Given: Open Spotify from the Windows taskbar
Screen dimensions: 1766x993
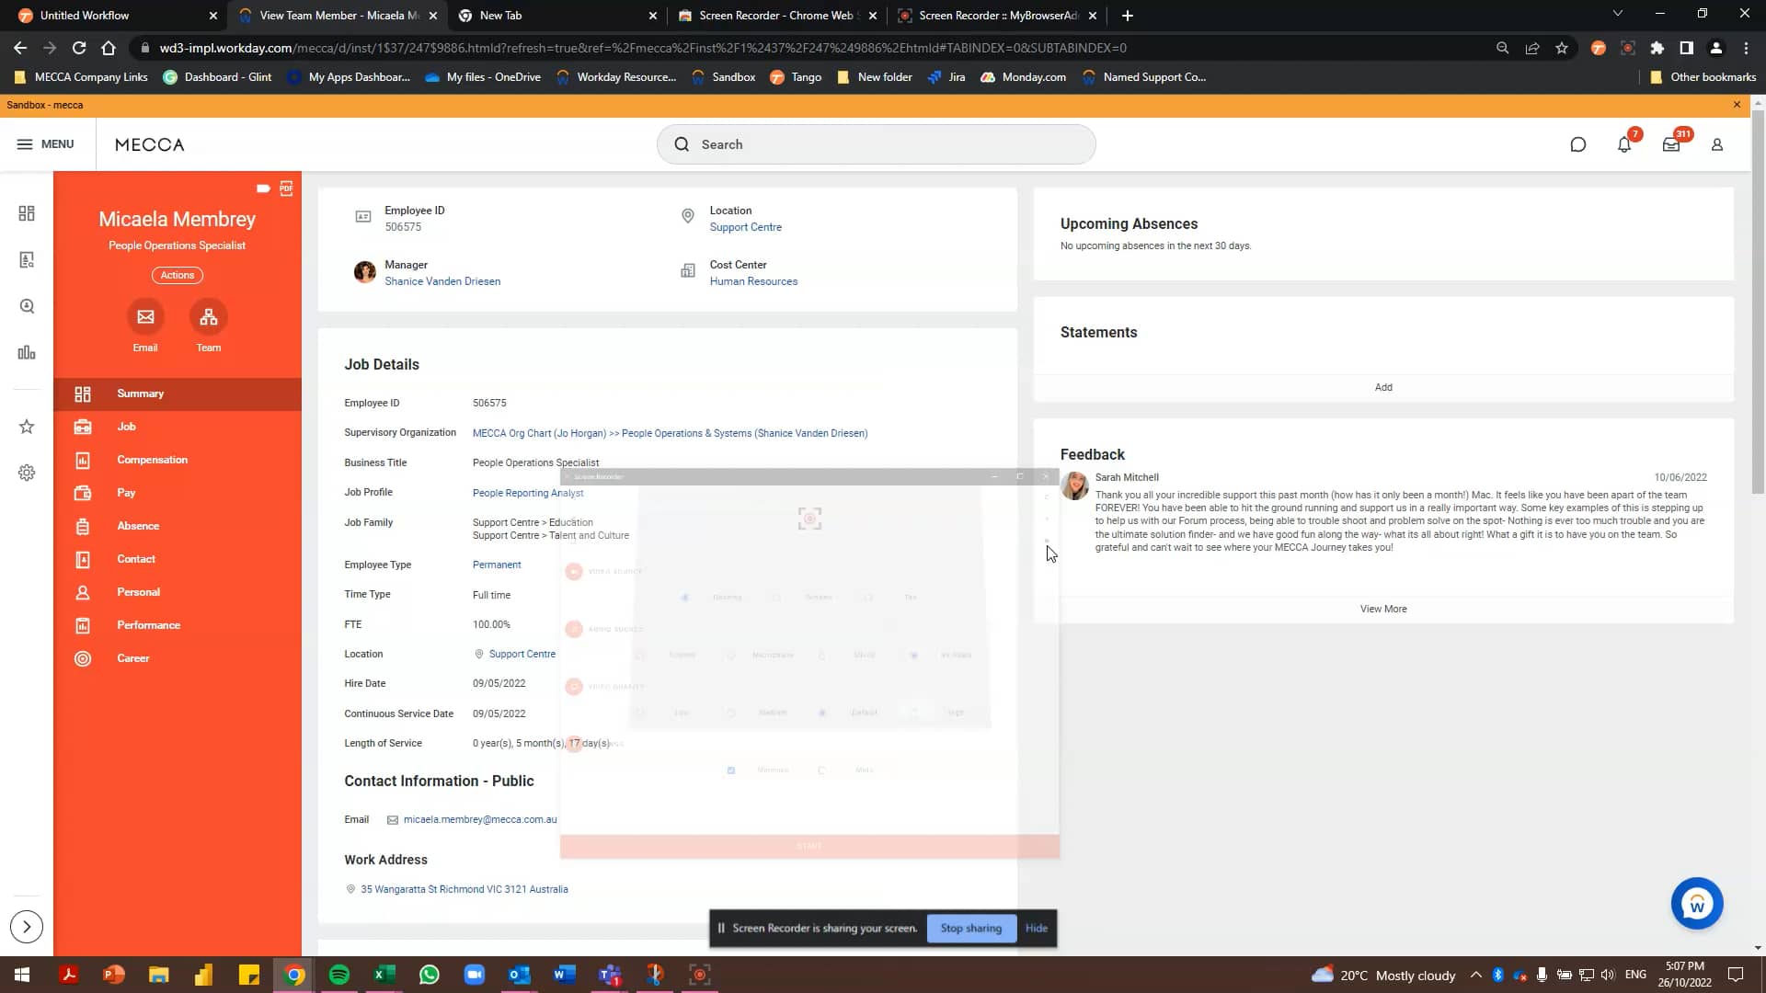Looking at the screenshot, I should 339,975.
